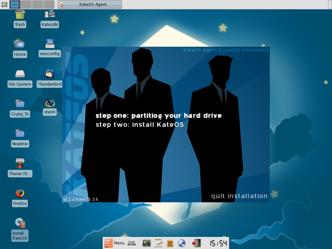Switch to the second workspace in pager
332x249 pixels.
[26, 4]
